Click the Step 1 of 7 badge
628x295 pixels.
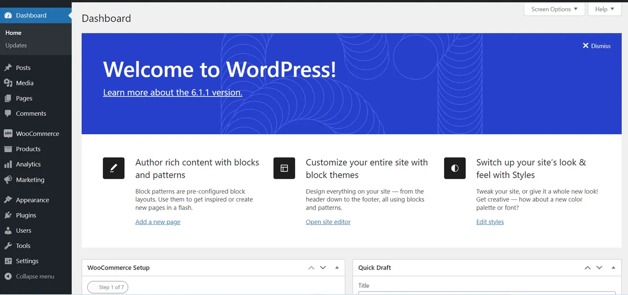pos(107,287)
